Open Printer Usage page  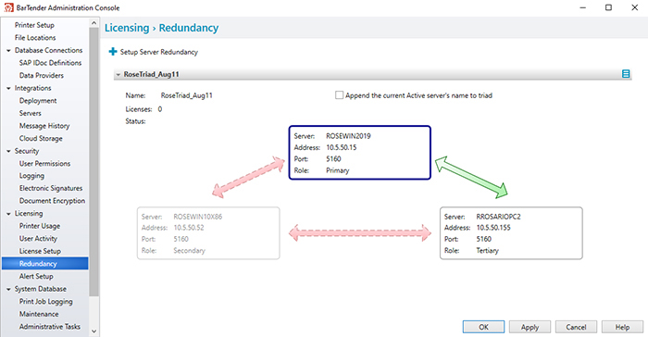point(40,226)
